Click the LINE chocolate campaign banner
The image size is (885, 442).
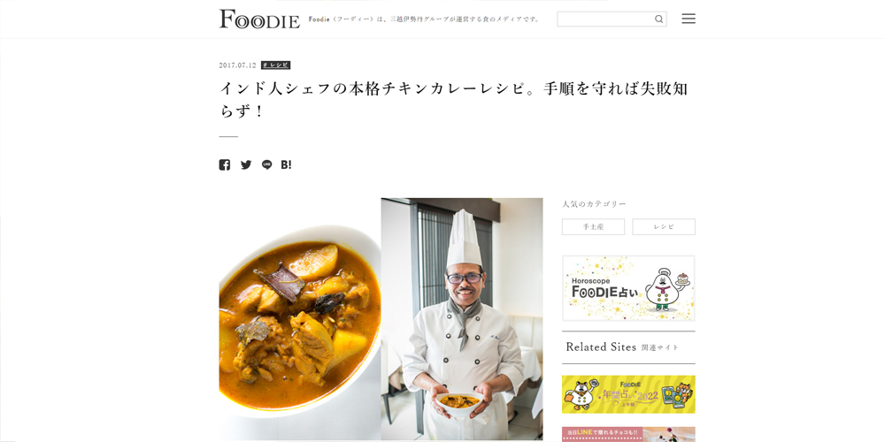tap(628, 434)
